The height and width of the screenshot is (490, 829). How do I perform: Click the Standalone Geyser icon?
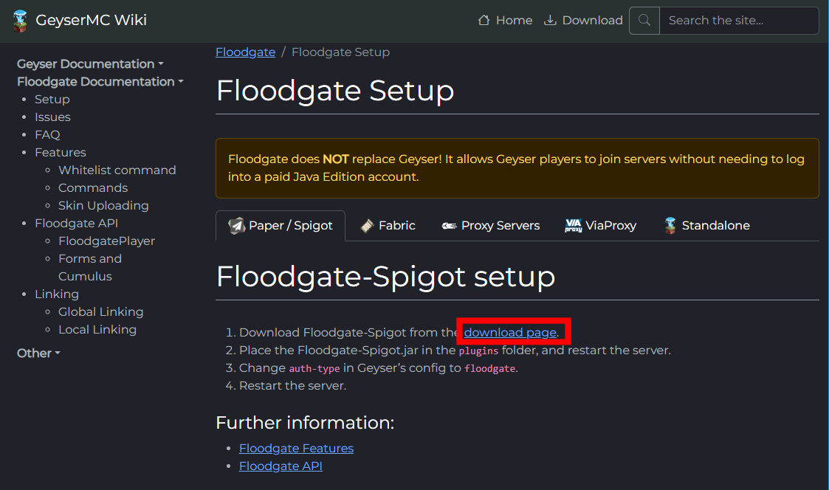[670, 226]
